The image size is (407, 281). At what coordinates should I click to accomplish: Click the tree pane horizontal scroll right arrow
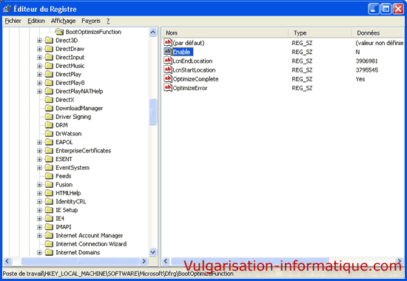click(x=144, y=261)
